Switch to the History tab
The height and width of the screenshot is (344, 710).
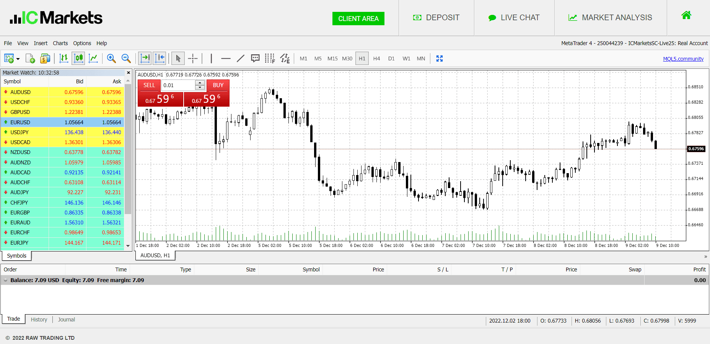[39, 320]
